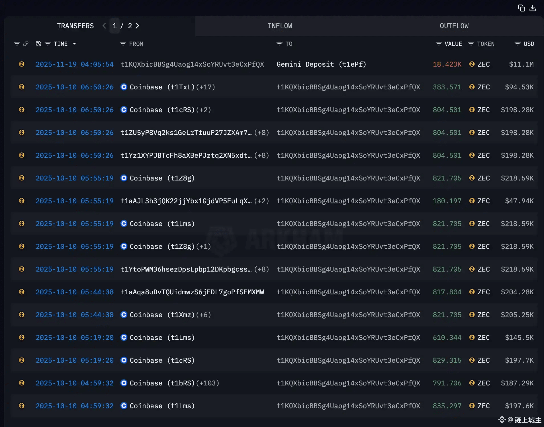Open Gemini Deposit (t1ePf) address link
544x427 pixels.
coord(321,64)
